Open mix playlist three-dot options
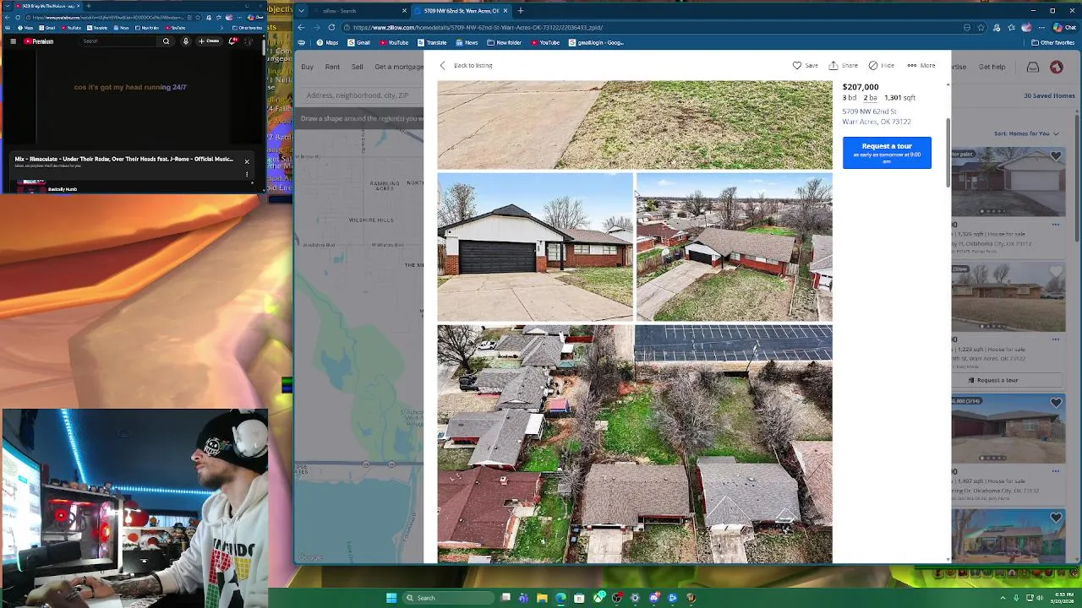1082x608 pixels. point(247,175)
